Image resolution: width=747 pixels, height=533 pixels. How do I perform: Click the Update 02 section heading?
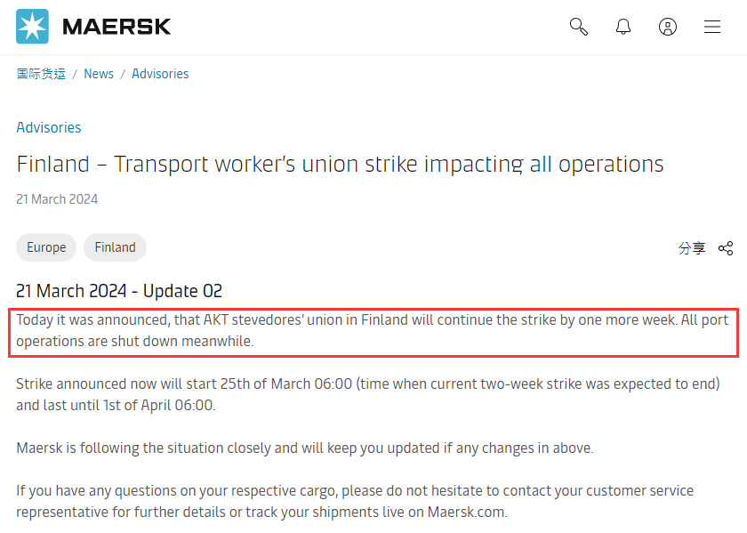point(119,291)
